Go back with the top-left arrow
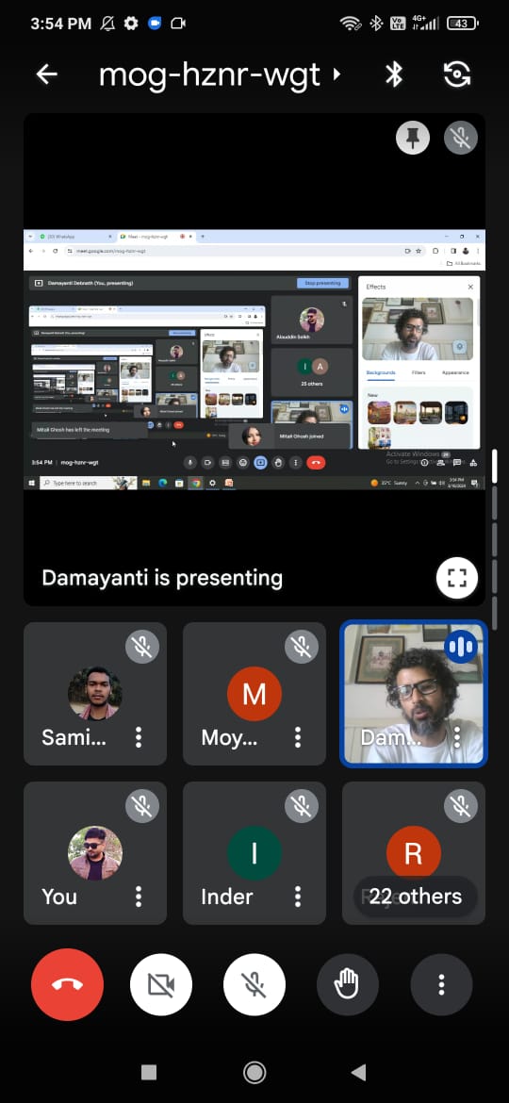The height and width of the screenshot is (1103, 509). tap(46, 74)
